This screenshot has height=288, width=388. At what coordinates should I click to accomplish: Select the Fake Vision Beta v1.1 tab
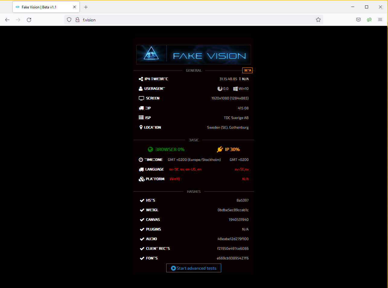[46, 7]
